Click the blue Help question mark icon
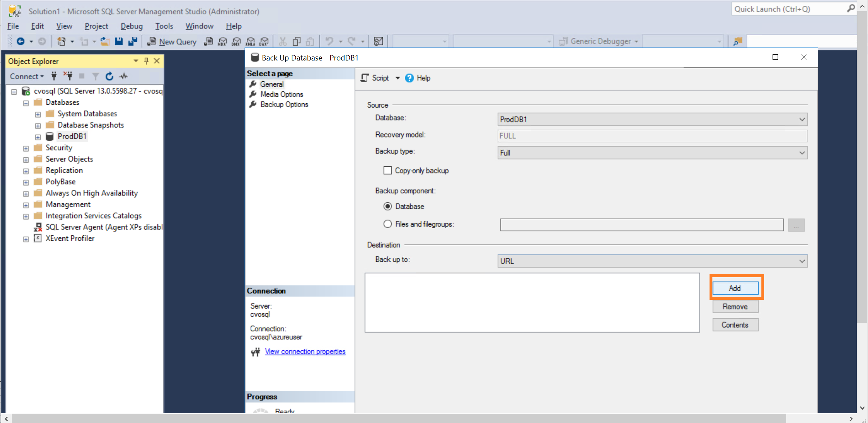This screenshot has width=868, height=423. (409, 78)
